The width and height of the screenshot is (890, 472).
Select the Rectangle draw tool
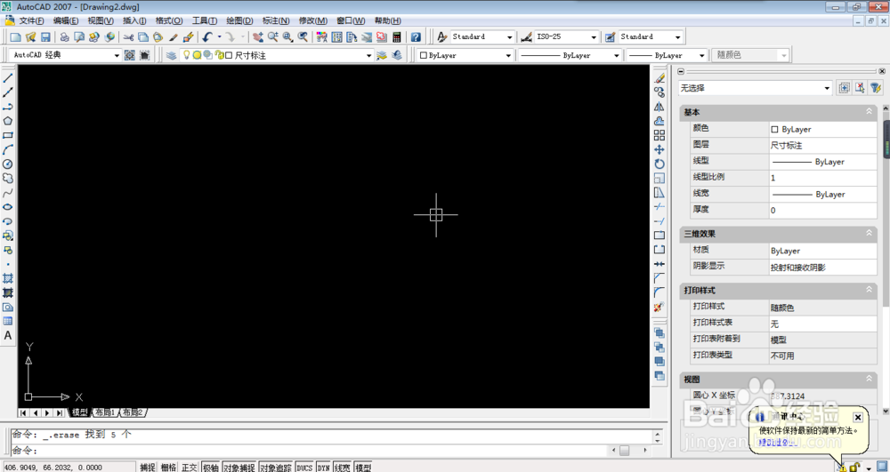click(x=8, y=135)
